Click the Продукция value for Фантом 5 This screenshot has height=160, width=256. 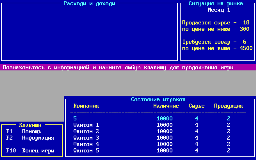(228, 150)
